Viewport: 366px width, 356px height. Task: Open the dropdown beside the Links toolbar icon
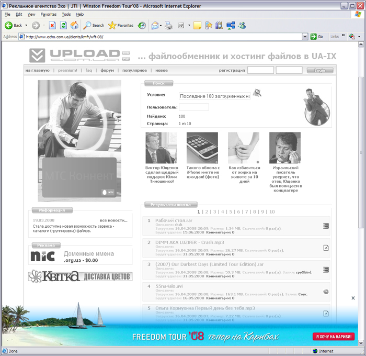pos(359,37)
